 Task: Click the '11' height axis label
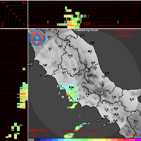point(14,14)
